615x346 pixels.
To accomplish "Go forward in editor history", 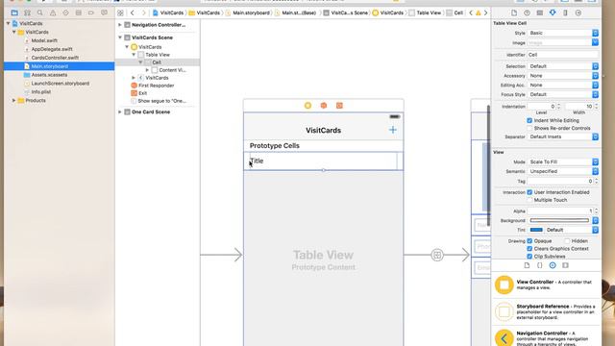I will click(x=143, y=12).
